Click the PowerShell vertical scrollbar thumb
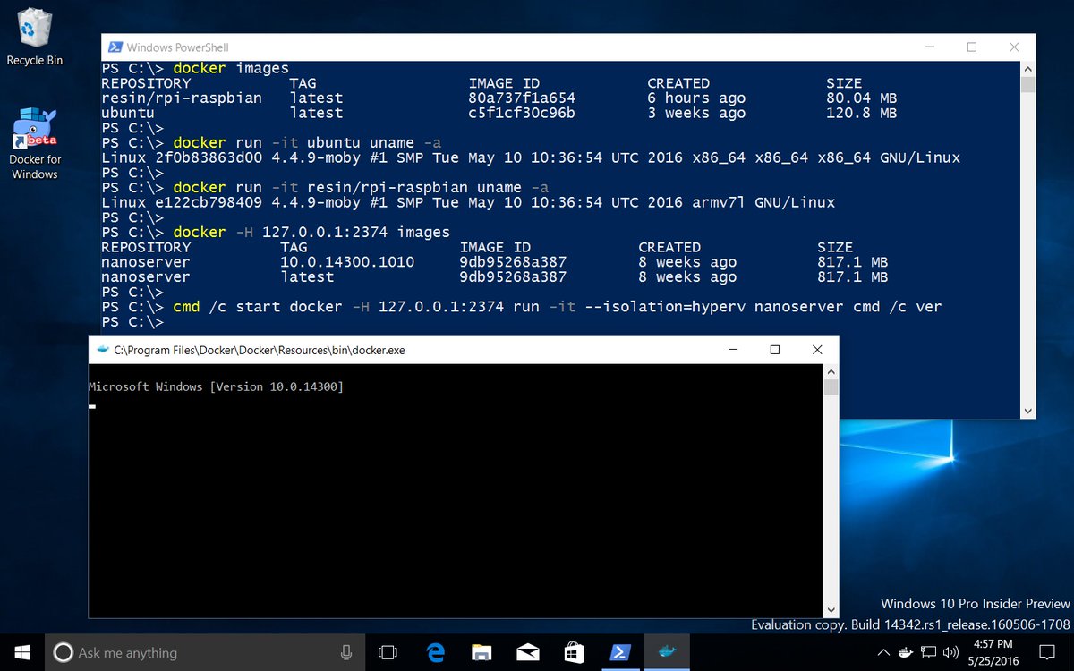This screenshot has width=1074, height=671. [1027, 85]
